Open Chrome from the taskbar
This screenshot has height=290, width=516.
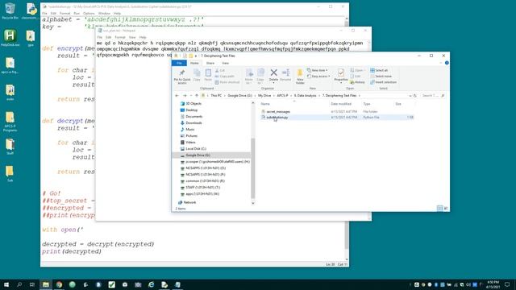point(59,284)
